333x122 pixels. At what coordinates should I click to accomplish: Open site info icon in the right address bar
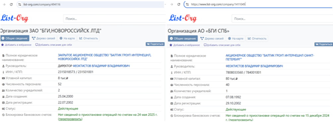(x=187, y=4)
